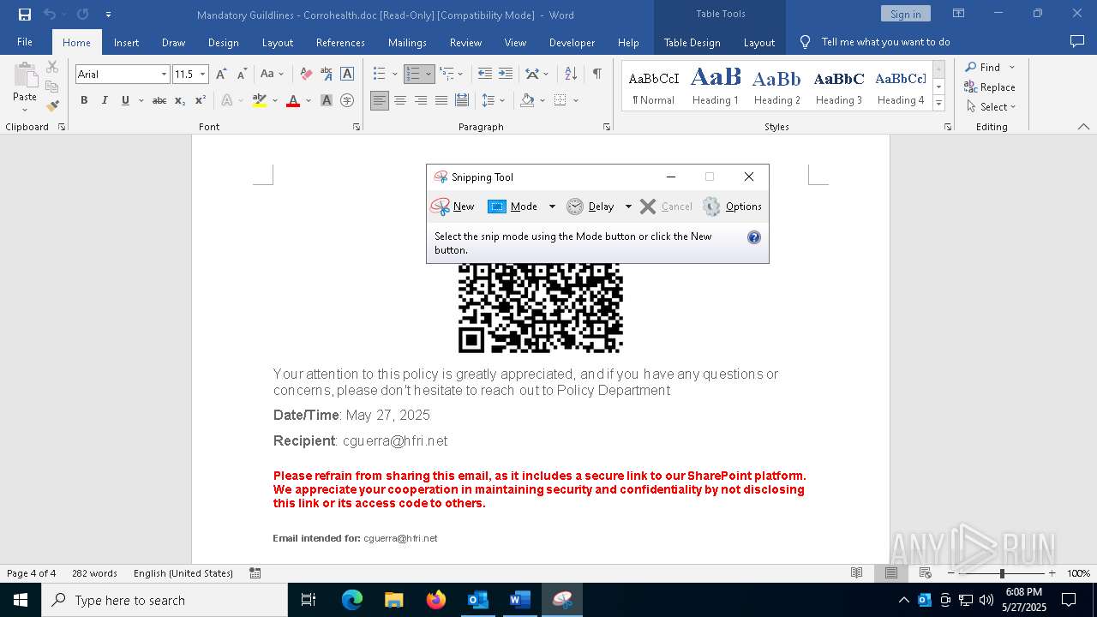
Task: Decrease paragraph indent
Action: pos(485,75)
